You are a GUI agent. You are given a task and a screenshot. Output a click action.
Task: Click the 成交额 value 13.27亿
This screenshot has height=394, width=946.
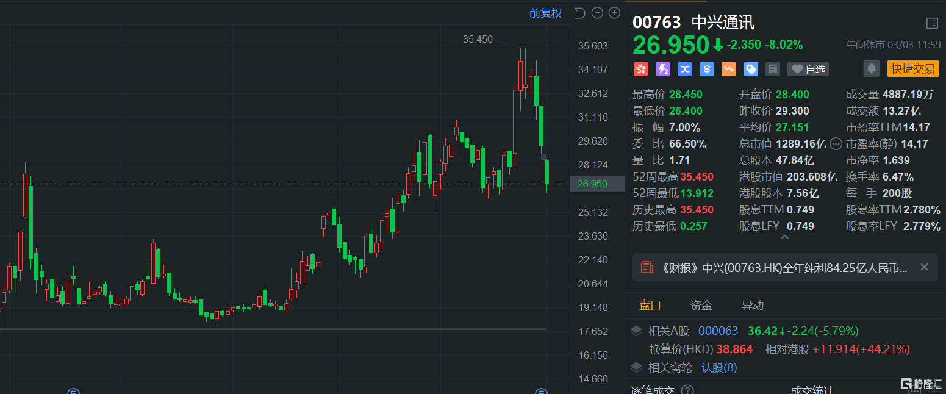tap(901, 111)
